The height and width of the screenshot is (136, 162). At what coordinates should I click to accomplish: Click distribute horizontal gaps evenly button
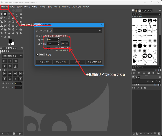click(x=21, y=74)
